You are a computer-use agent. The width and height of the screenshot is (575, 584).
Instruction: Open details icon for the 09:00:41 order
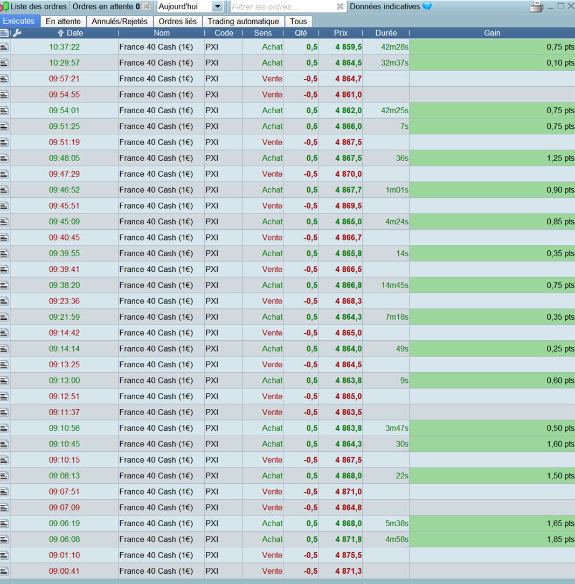(x=4, y=571)
